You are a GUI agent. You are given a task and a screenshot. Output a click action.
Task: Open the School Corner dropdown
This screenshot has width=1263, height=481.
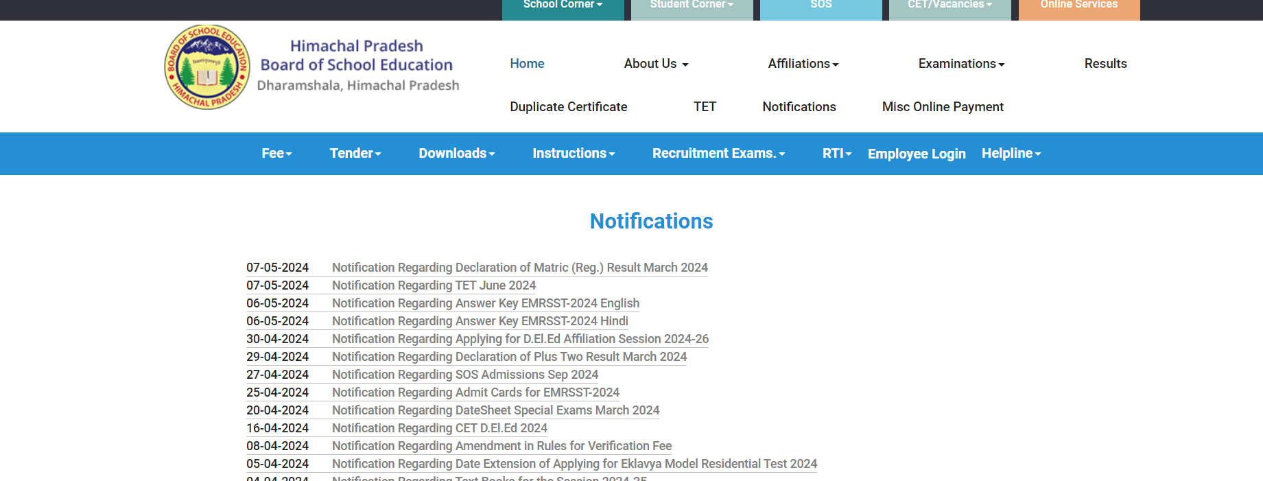[563, 5]
